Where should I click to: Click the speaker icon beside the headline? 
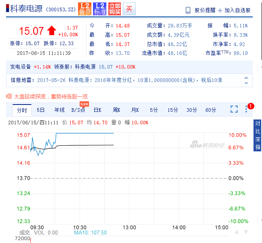[x=9, y=96]
